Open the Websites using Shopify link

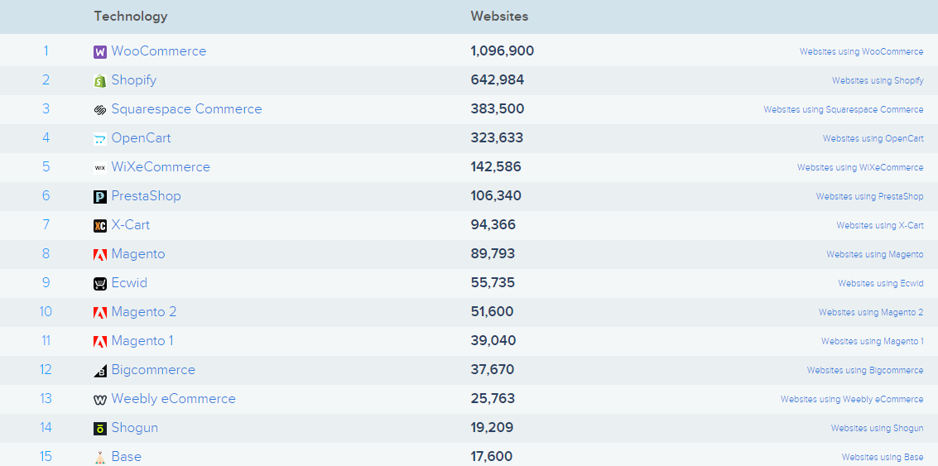pyautogui.click(x=878, y=81)
